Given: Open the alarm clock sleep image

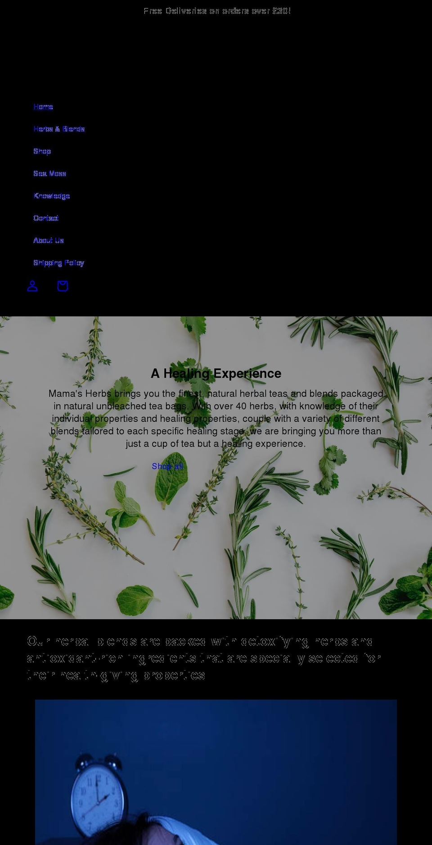Looking at the screenshot, I should click(x=216, y=772).
